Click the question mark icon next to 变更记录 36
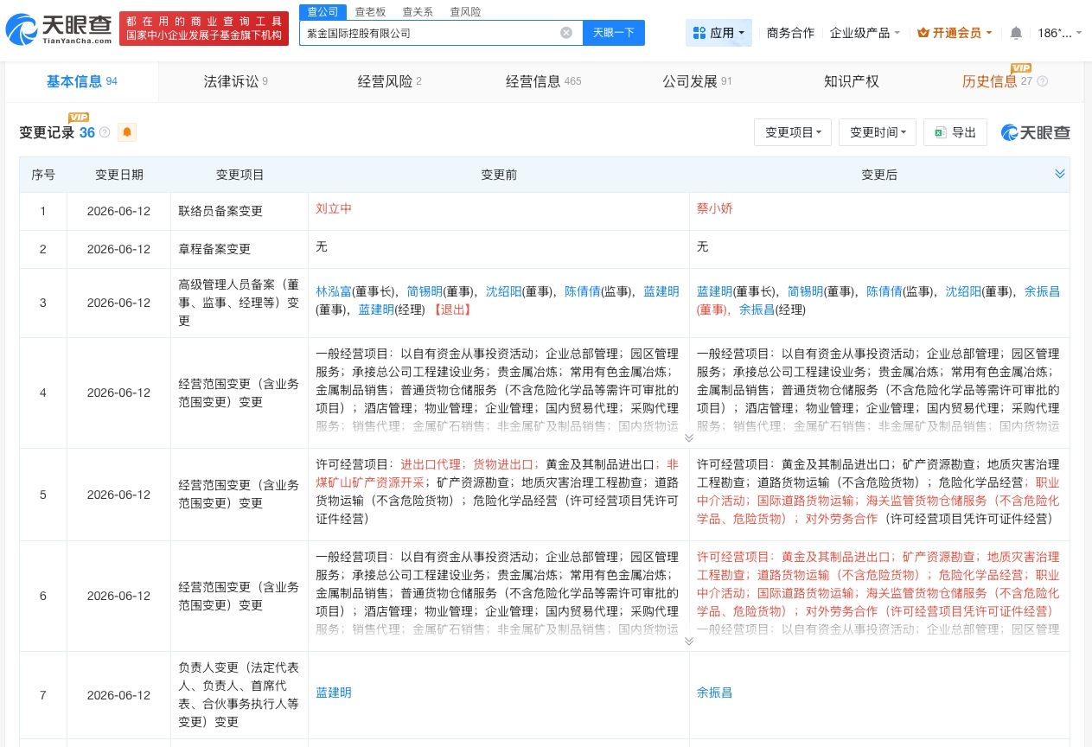Viewport: 1092px width, 747px height. click(105, 132)
